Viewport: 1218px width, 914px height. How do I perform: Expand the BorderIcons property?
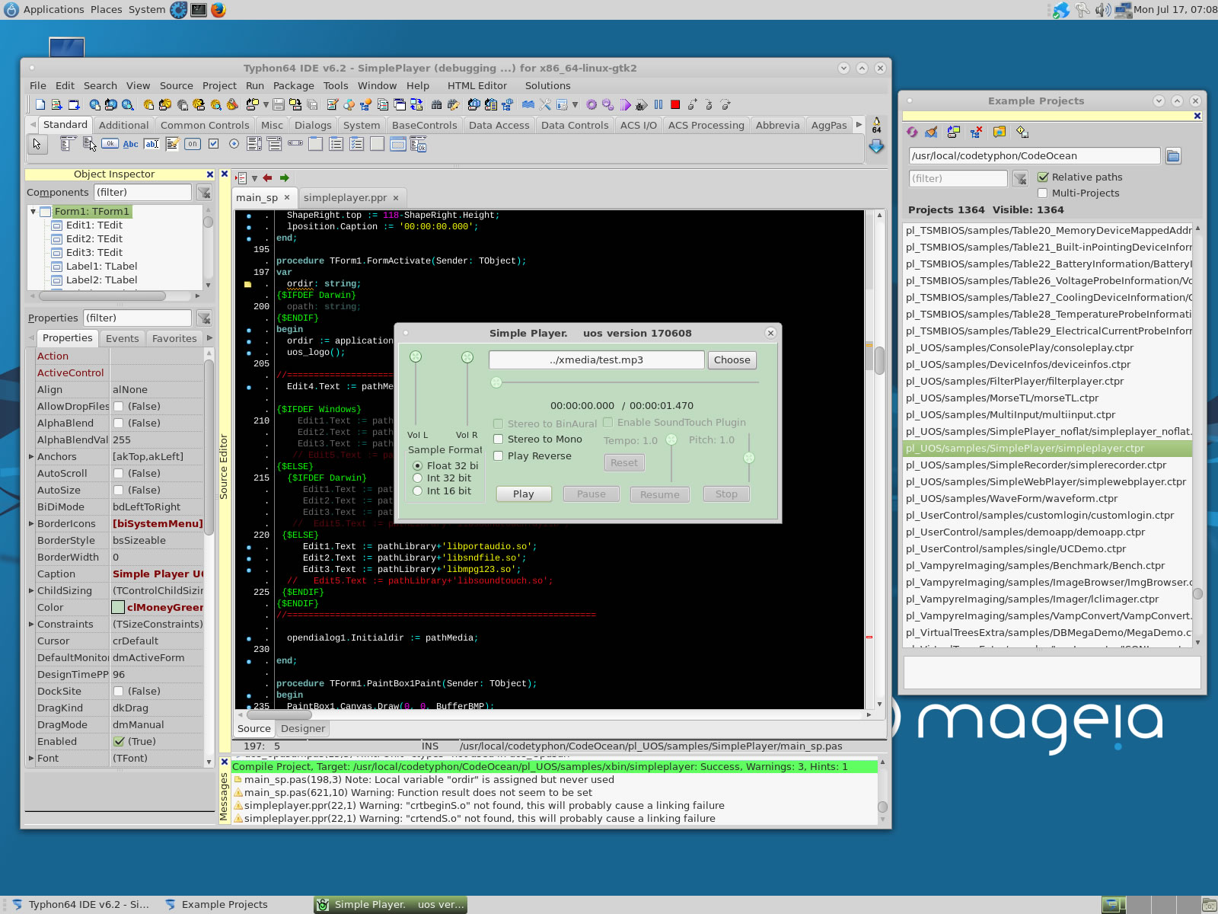(31, 524)
